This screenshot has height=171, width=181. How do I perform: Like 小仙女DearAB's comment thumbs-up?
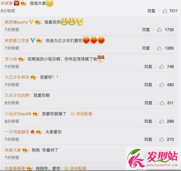coord(162,121)
